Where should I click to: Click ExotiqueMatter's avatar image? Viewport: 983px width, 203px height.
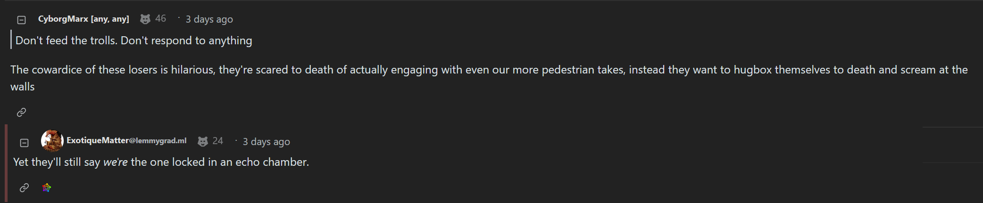52,141
